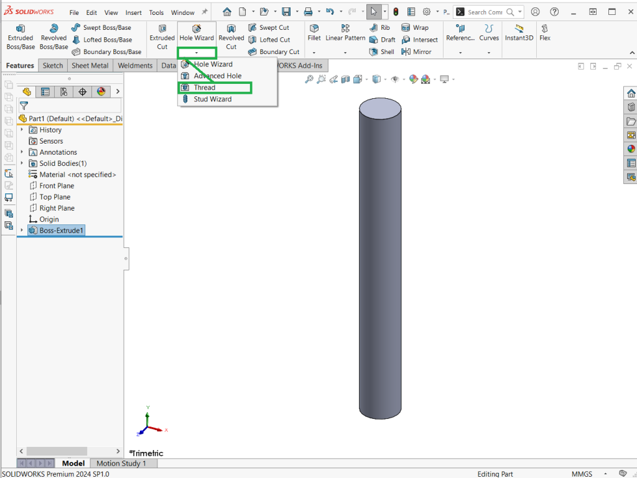This screenshot has height=478, width=637.
Task: Expand the Boss-Extrude1 feature node
Action: tap(22, 231)
